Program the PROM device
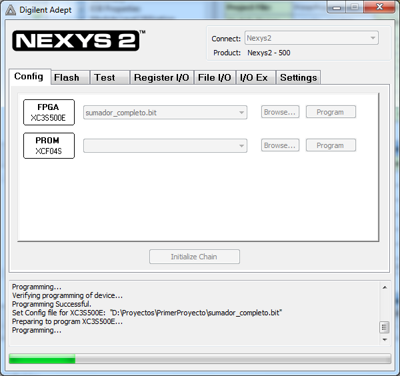400x376 pixels. pos(331,145)
